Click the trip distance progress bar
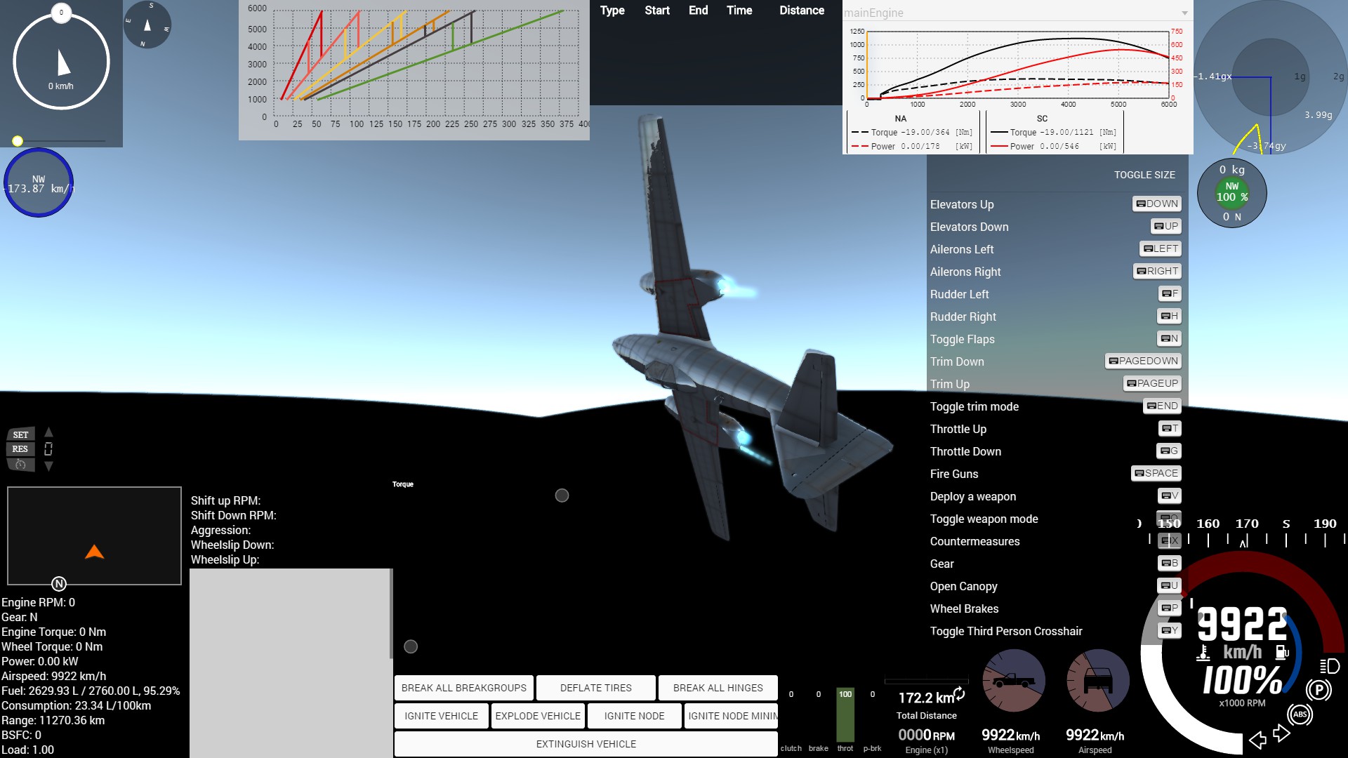Viewport: 1348px width, 758px height. (x=927, y=681)
